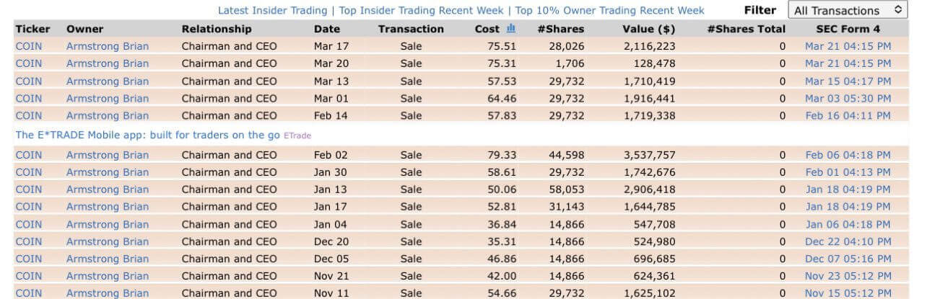Viewport: 927px width, 299px height.
Task: Open SEC filing dated Dec 22 04:10 PM
Action: coord(848,241)
